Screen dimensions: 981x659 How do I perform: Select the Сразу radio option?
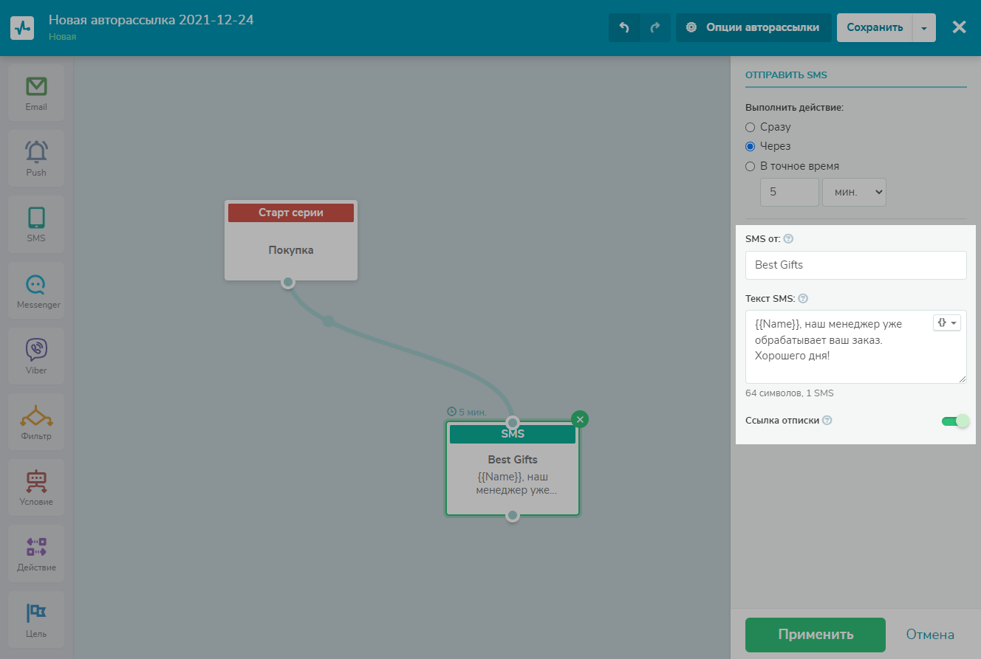click(751, 127)
